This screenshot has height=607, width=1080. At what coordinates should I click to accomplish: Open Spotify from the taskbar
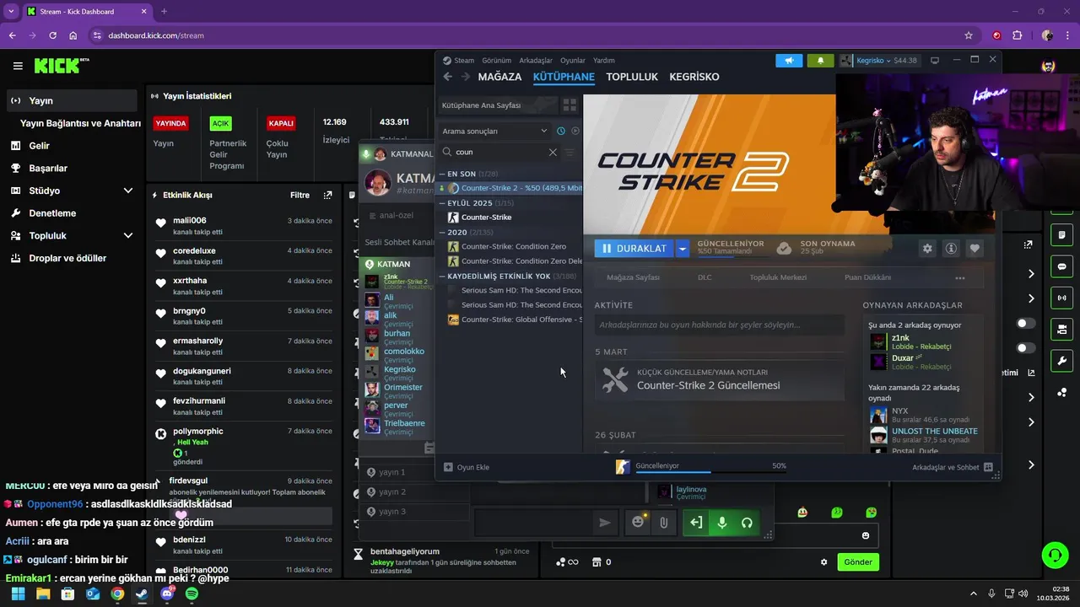pos(192,594)
